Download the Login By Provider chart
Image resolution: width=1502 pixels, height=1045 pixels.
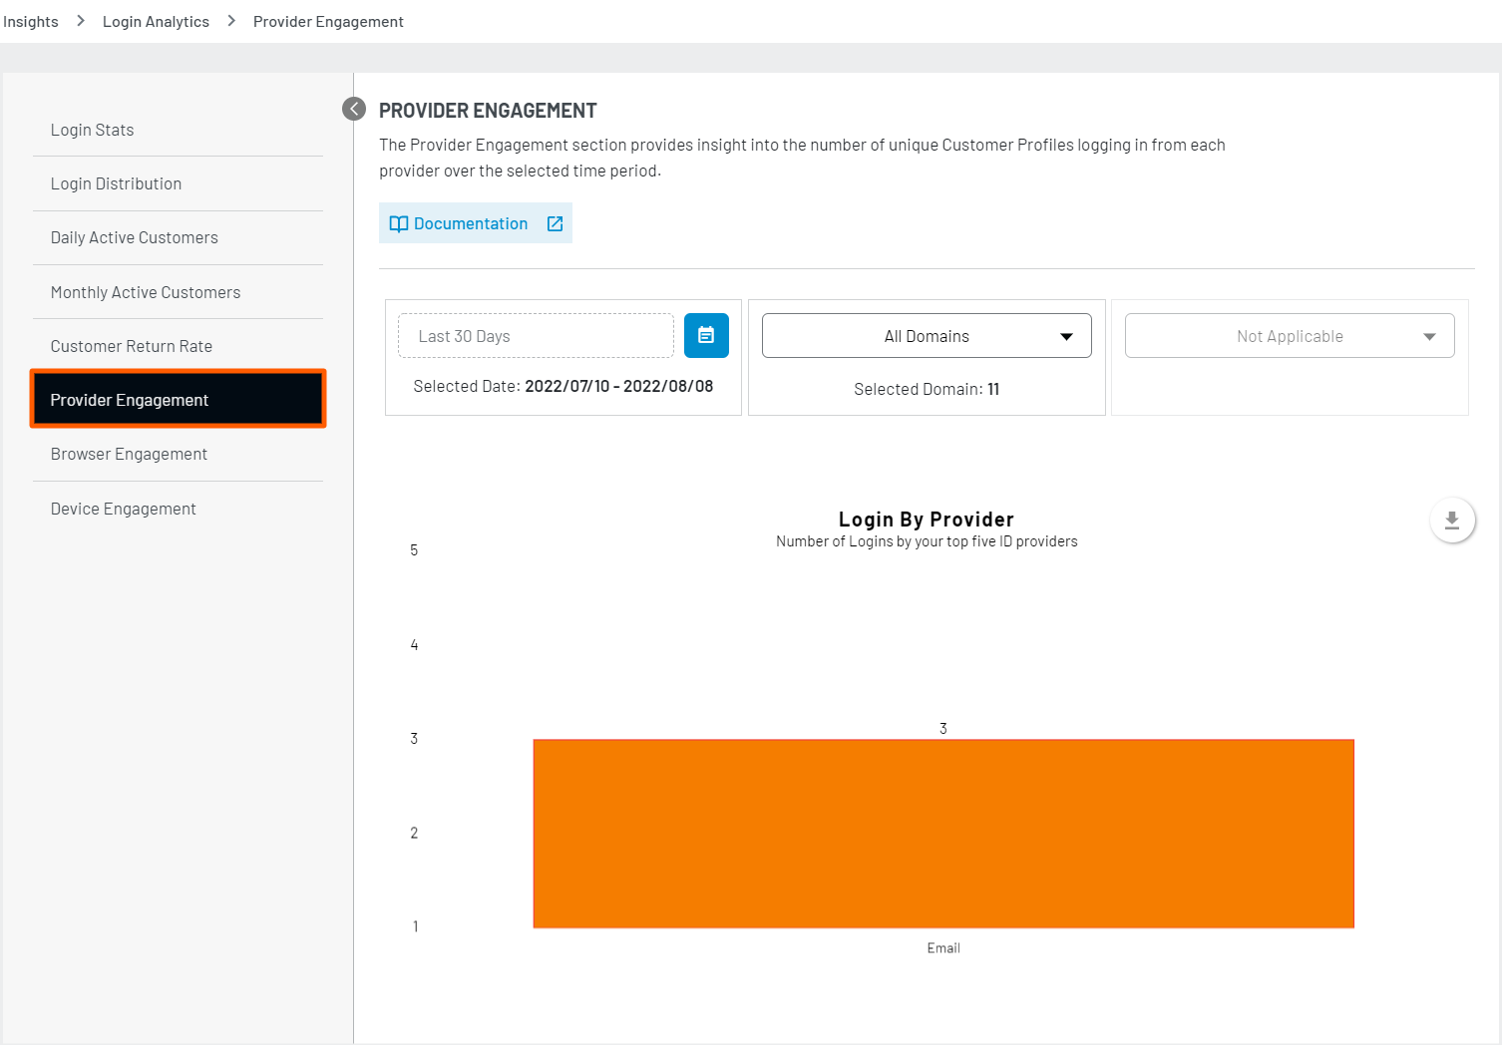(x=1451, y=521)
